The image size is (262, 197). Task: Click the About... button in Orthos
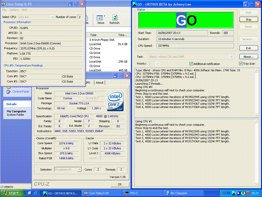click(249, 57)
